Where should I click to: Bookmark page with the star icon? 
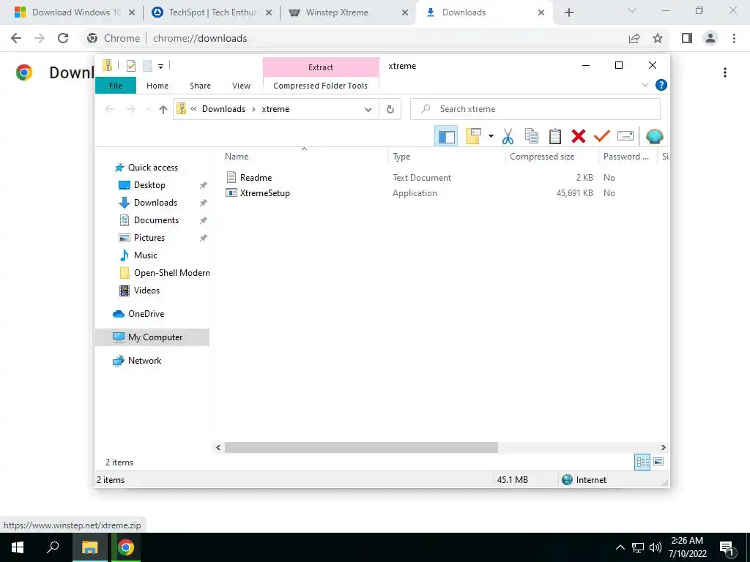tap(658, 38)
